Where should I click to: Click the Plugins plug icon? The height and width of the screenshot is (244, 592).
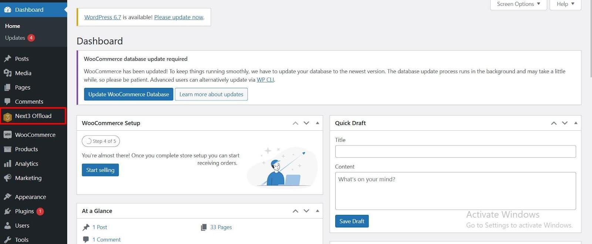pyautogui.click(x=7, y=211)
